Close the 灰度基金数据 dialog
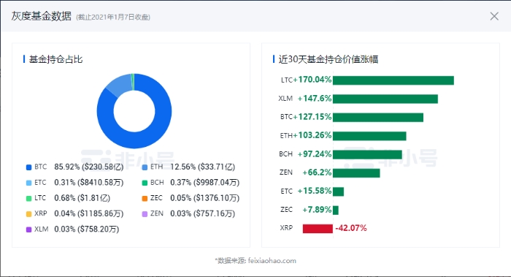The height and width of the screenshot is (277, 511). [494, 16]
